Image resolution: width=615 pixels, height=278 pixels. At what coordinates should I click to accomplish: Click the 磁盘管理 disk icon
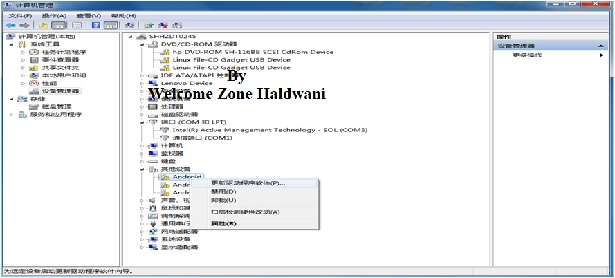pos(35,106)
